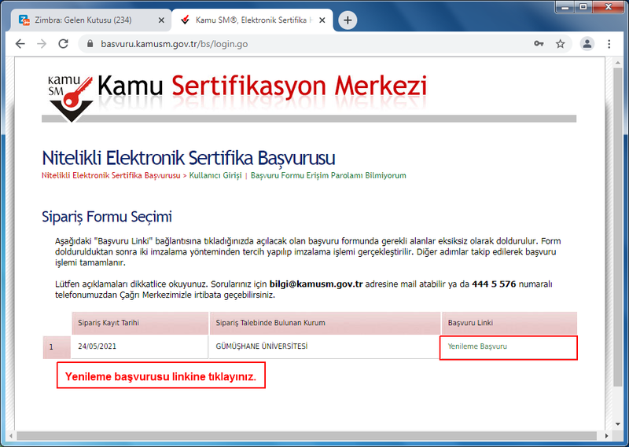Click the saved password key icon
Image resolution: width=629 pixels, height=447 pixels.
coord(539,44)
